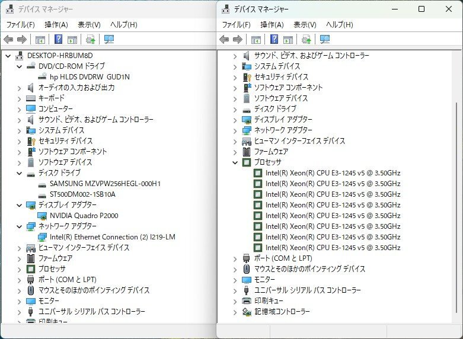This screenshot has height=339, width=463.
Task: Collapse プロセッサ node in right window
Action: [x=235, y=162]
